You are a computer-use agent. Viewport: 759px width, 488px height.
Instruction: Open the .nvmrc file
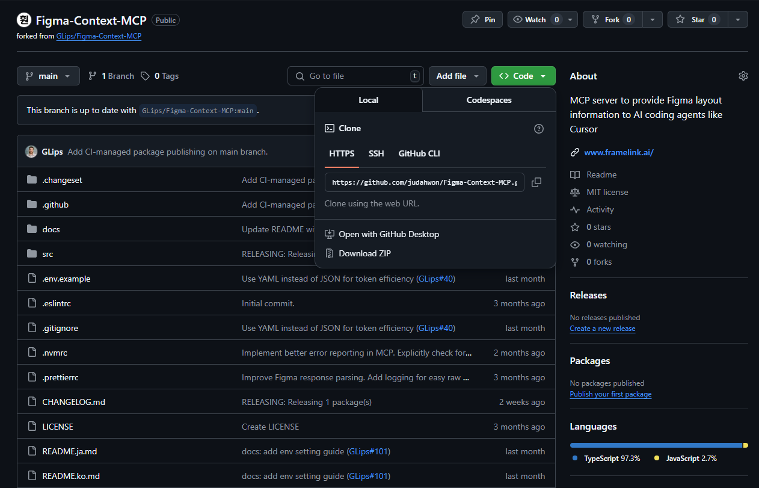pos(55,353)
